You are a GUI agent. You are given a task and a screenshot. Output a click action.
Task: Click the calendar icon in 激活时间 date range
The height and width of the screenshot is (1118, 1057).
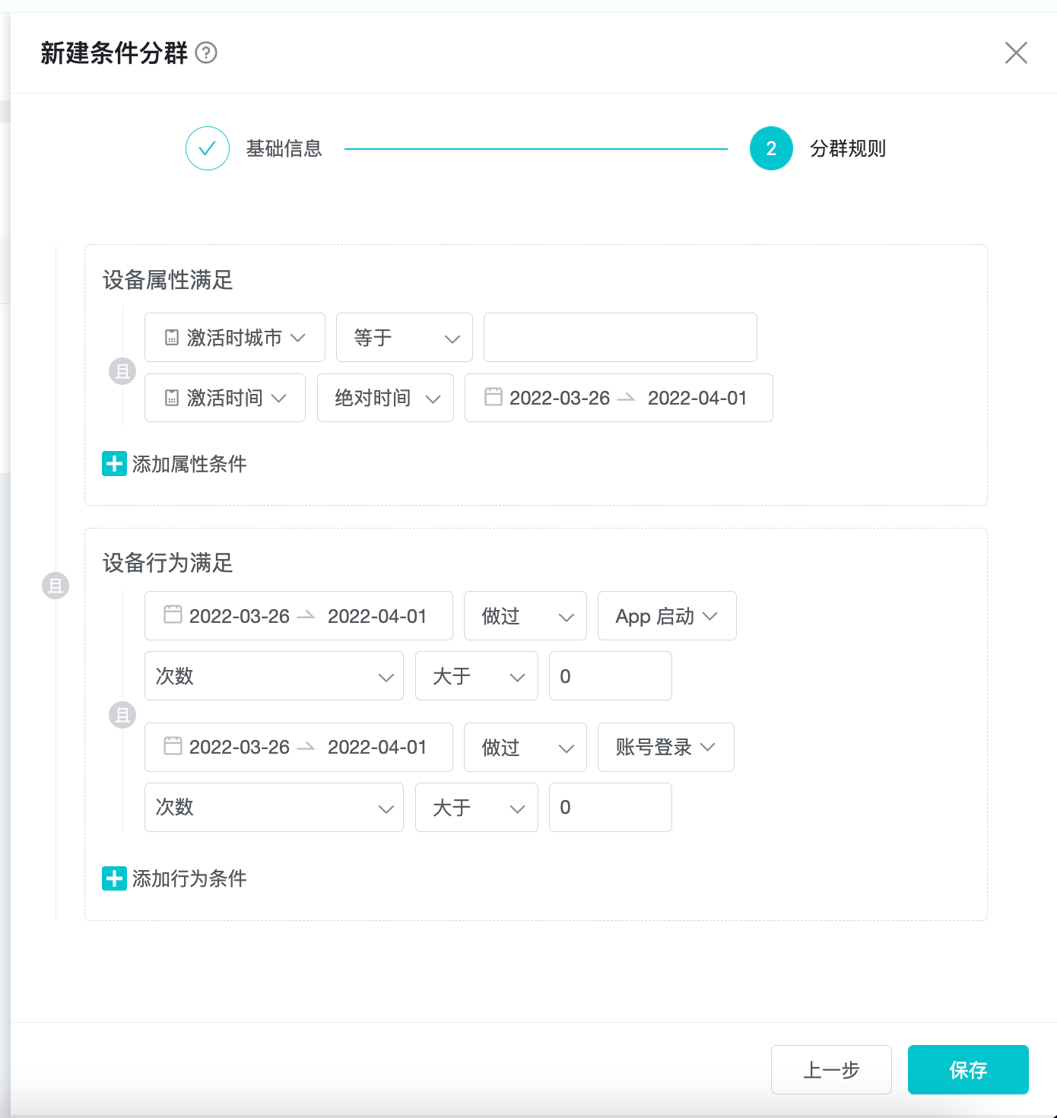tap(495, 397)
